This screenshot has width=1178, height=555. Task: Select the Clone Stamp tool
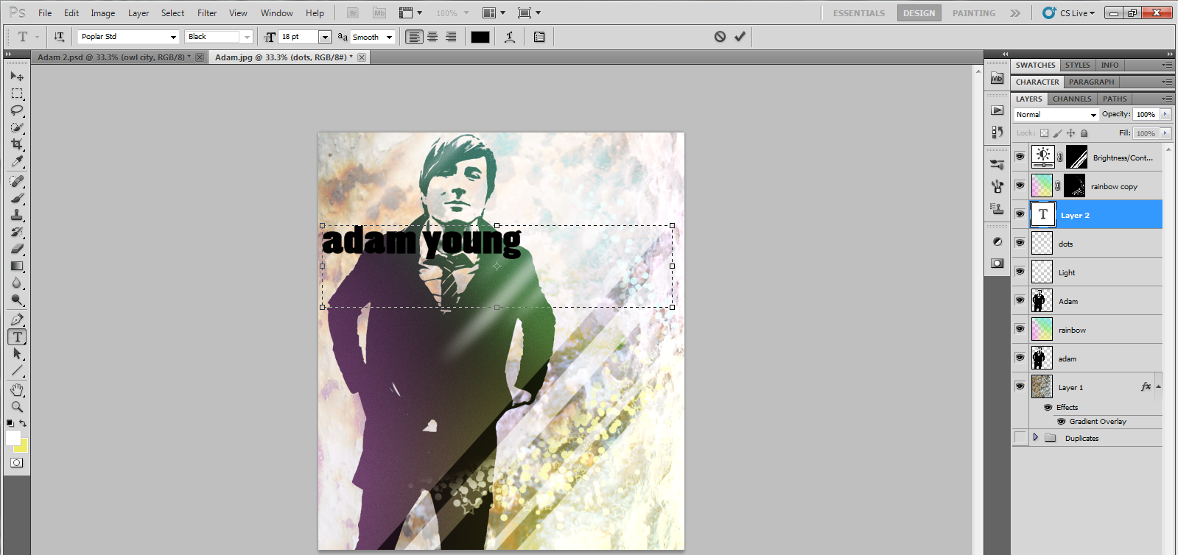click(x=17, y=215)
